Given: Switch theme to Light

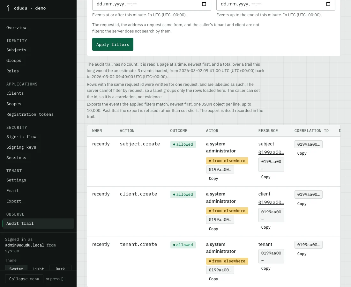Looking at the screenshot, I should coord(38,269).
